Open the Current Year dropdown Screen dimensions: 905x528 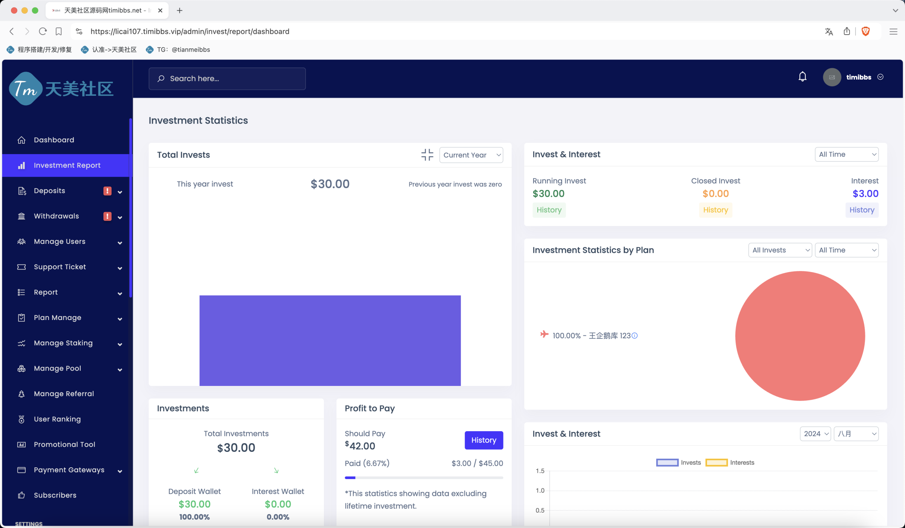pos(471,155)
